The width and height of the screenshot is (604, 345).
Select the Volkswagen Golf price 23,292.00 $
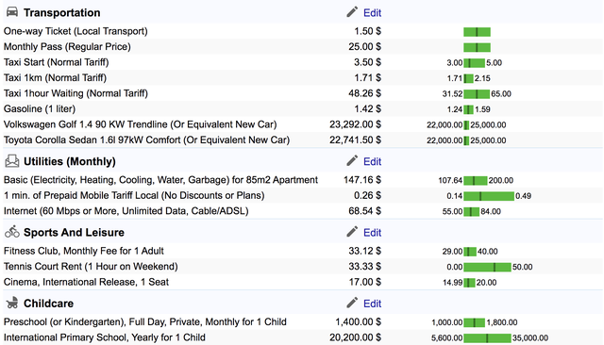pos(355,124)
